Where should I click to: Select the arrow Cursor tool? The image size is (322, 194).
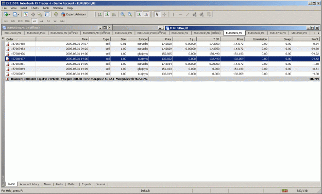(157, 14)
